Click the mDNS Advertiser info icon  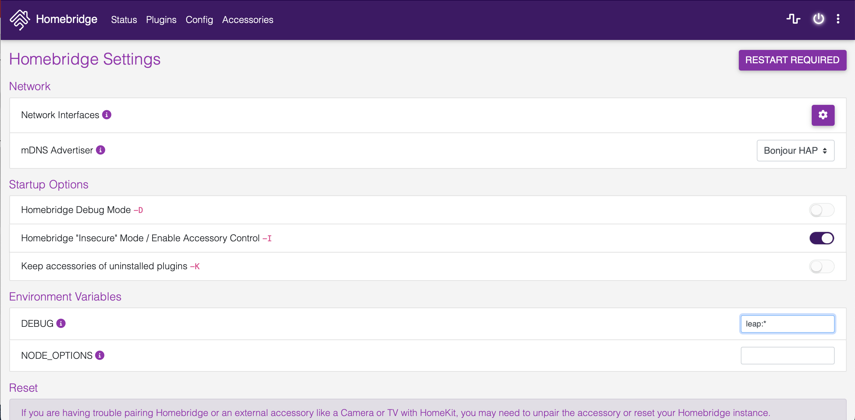coord(101,150)
